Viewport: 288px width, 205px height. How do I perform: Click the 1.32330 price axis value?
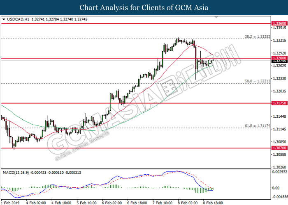(x=279, y=79)
